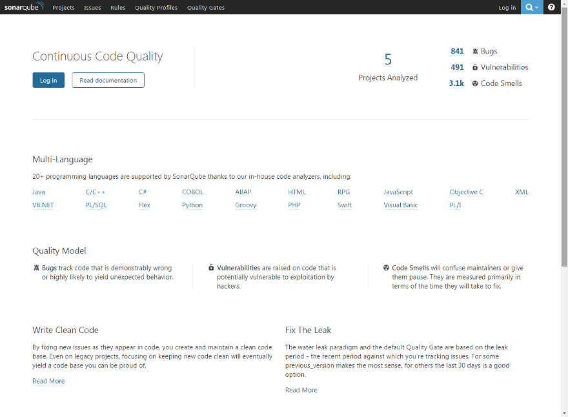The width and height of the screenshot is (568, 417).
Task: Click the vertical scrollbar thumb
Action: click(564, 137)
